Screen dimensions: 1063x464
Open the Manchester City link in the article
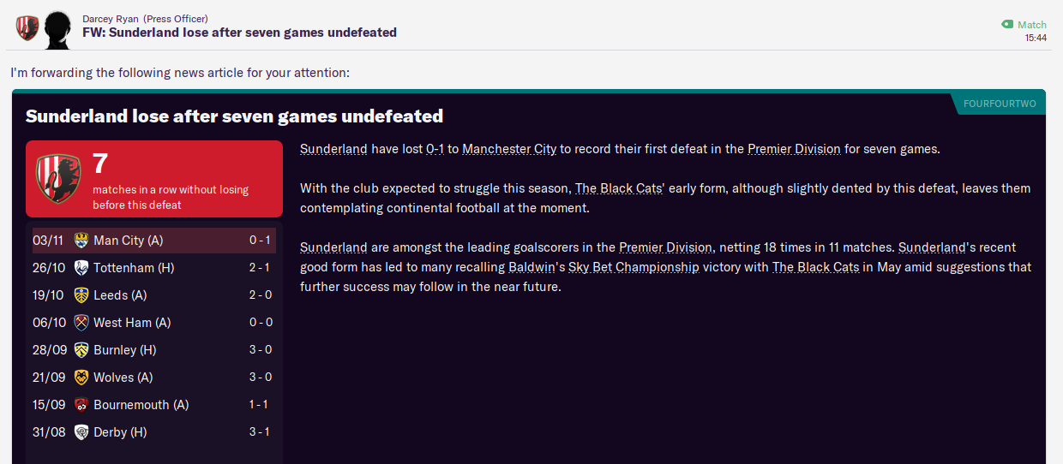click(509, 149)
